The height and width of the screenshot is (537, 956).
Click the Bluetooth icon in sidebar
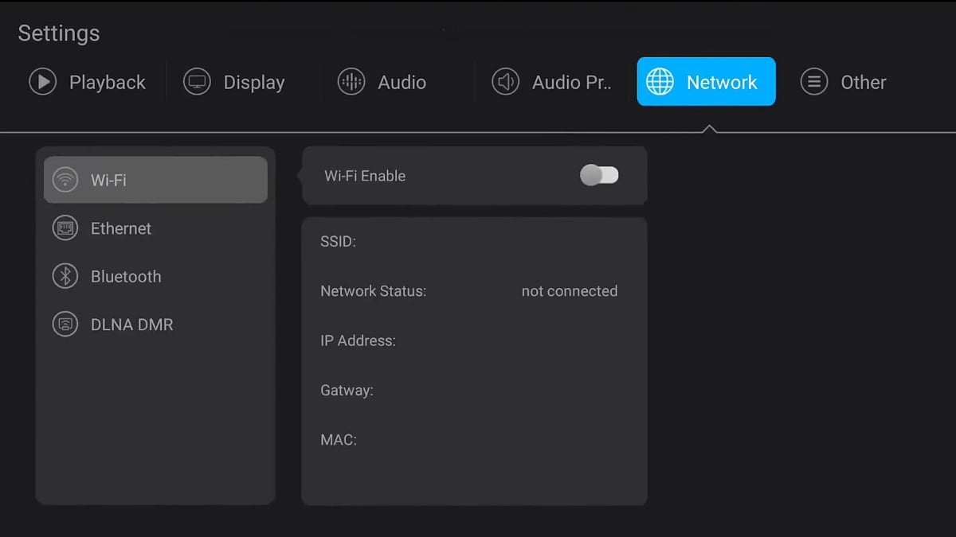tap(65, 276)
